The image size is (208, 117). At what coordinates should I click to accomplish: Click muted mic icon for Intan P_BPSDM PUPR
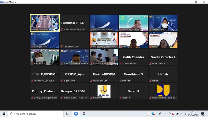point(32,81)
